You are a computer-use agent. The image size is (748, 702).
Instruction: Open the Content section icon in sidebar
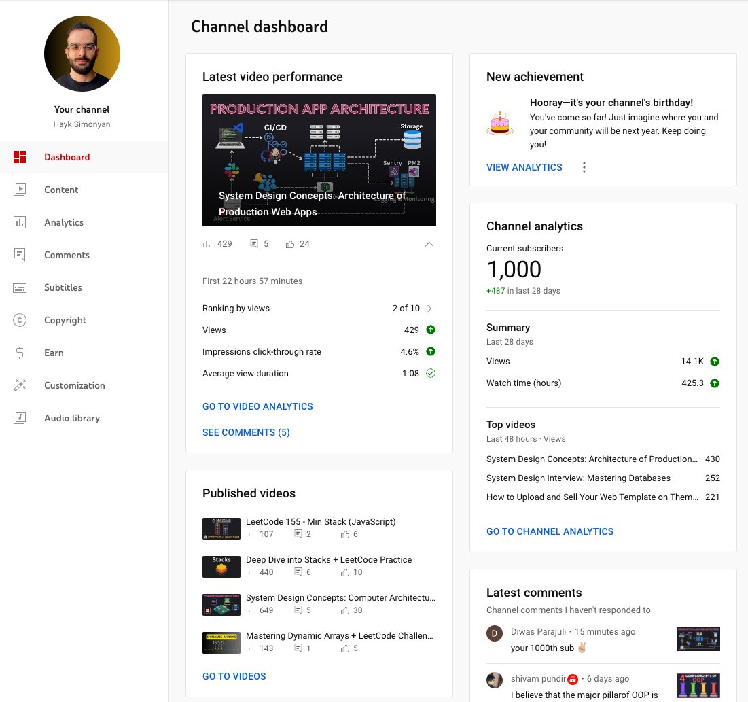click(x=20, y=190)
